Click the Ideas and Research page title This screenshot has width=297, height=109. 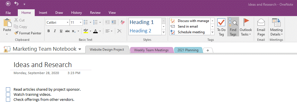pos(43,64)
